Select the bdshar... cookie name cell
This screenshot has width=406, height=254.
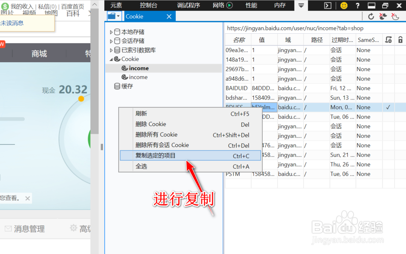(x=238, y=98)
